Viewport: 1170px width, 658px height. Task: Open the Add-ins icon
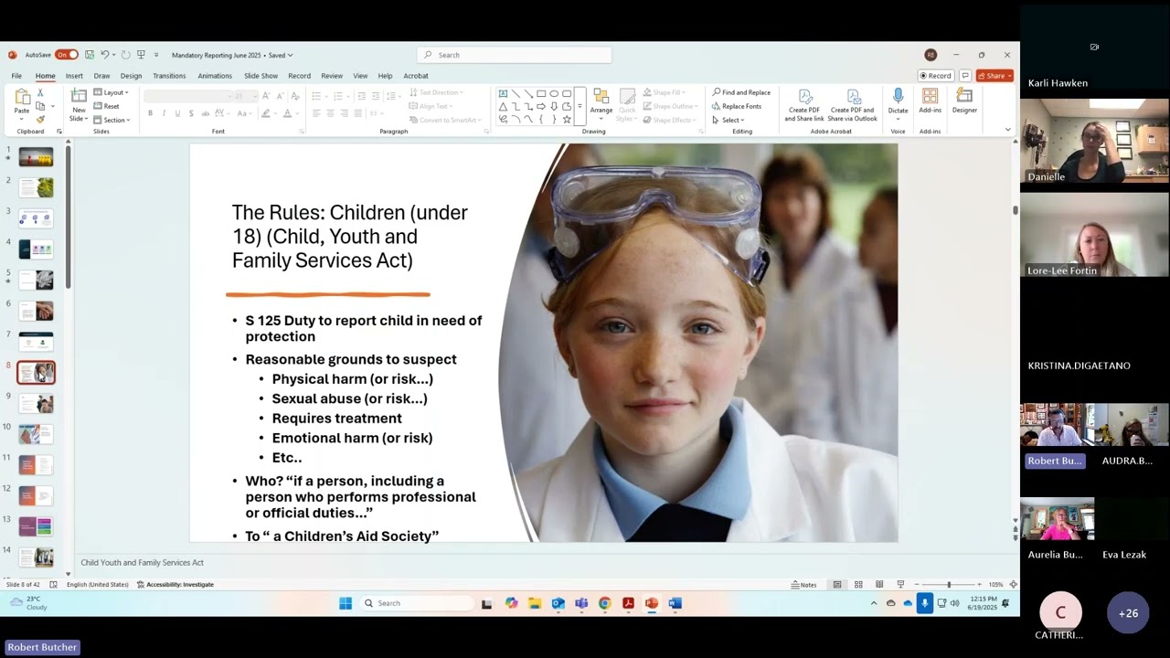click(930, 96)
